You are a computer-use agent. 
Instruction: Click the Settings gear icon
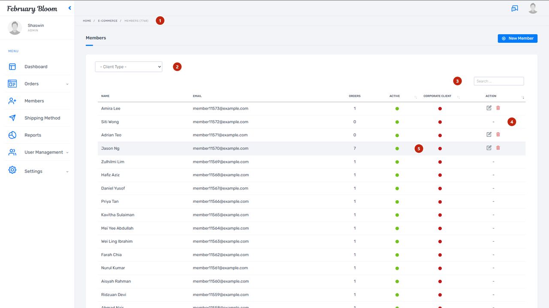[x=12, y=170]
